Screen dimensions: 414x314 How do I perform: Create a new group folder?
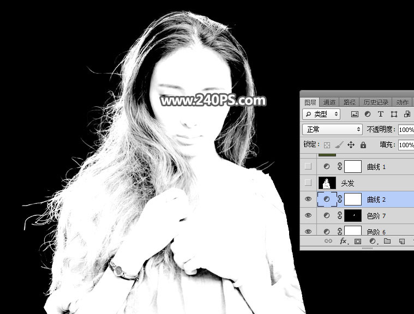tap(387, 241)
